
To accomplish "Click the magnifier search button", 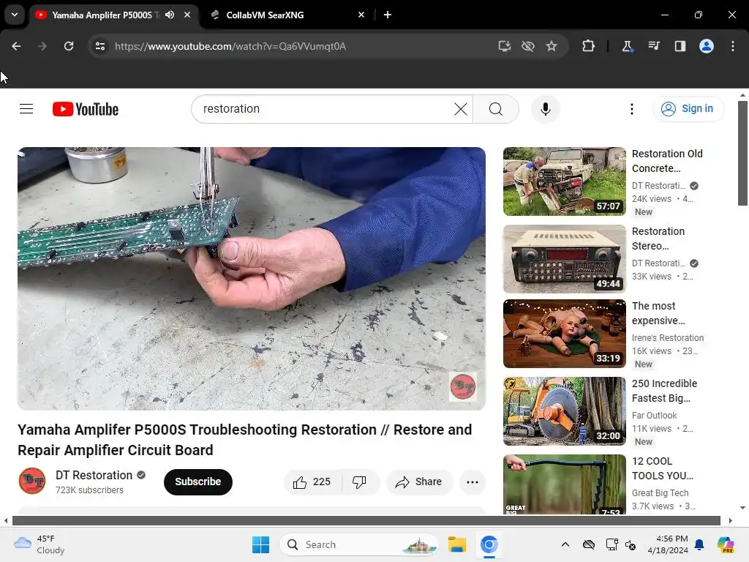I will [x=496, y=109].
